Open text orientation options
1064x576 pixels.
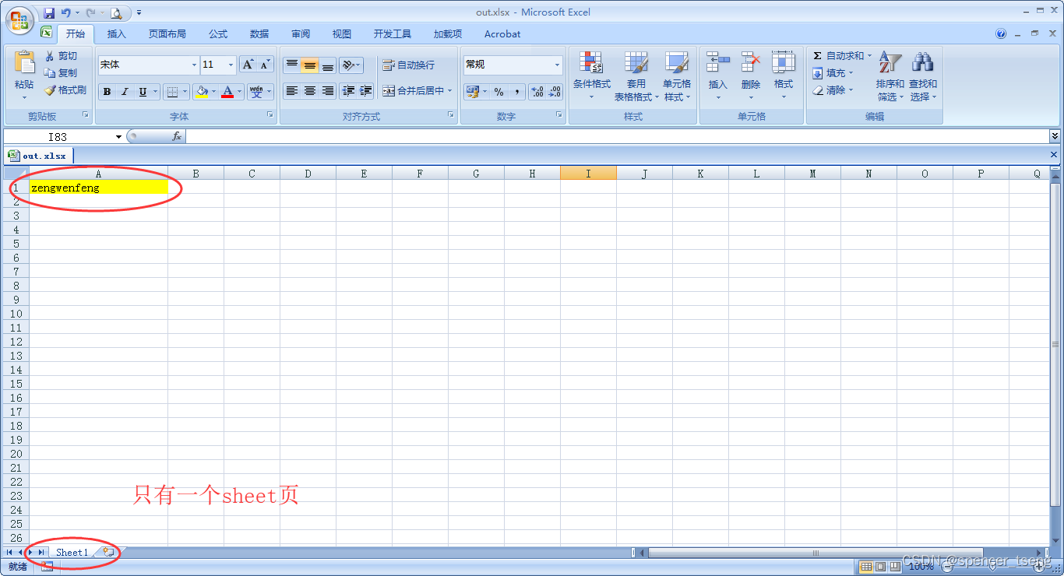coord(351,65)
